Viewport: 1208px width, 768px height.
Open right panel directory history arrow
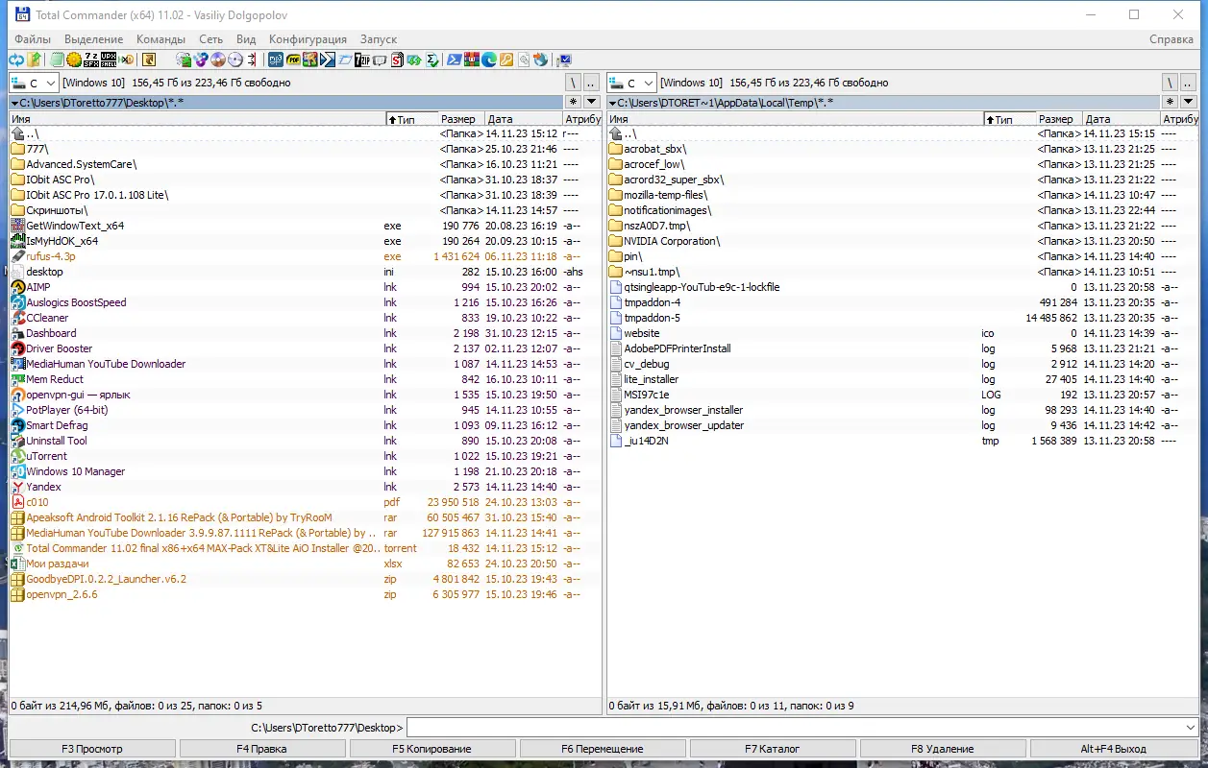point(1190,102)
